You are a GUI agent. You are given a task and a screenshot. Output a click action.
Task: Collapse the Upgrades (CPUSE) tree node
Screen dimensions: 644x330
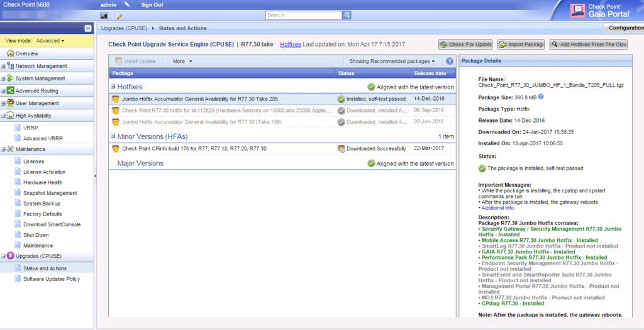point(3,256)
